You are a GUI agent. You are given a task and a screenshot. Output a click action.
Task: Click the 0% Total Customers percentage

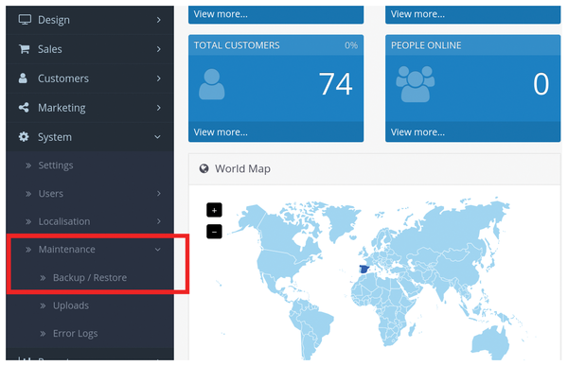coord(351,45)
